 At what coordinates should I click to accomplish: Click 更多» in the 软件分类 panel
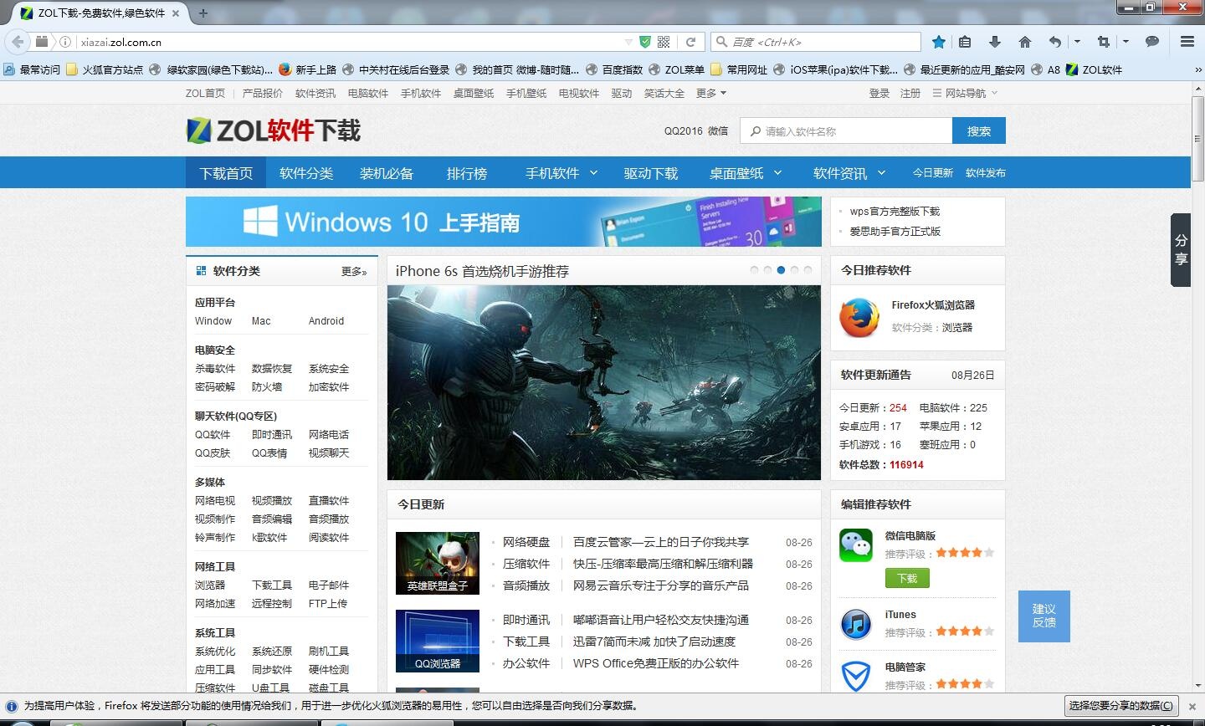click(x=354, y=271)
